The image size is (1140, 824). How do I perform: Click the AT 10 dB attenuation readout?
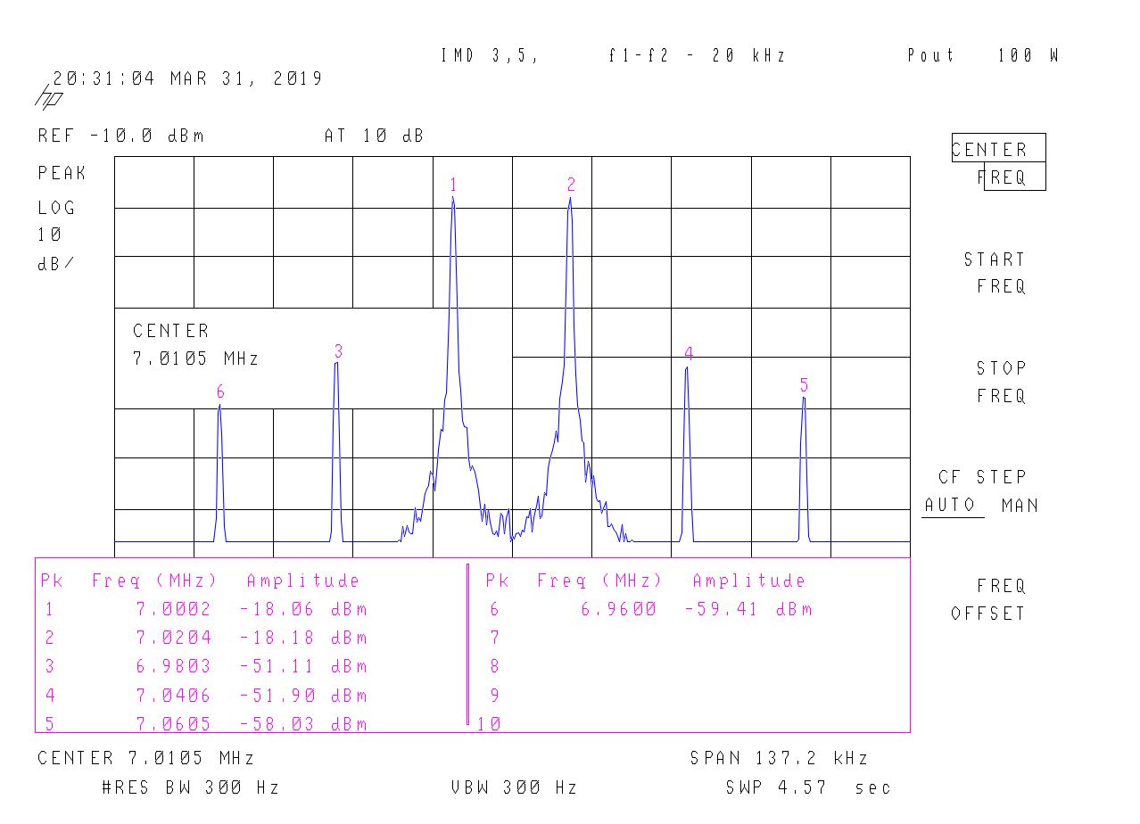(374, 136)
